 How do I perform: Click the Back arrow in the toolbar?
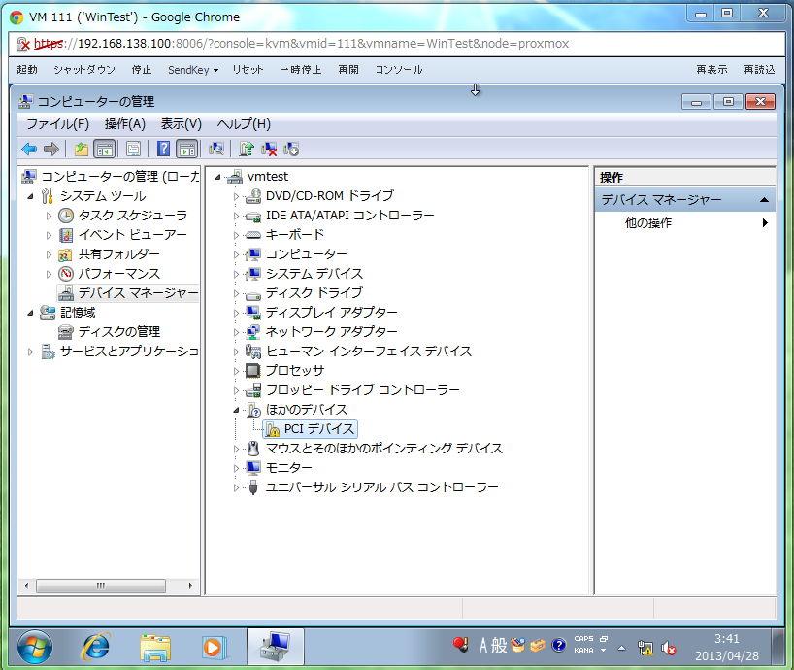29,149
